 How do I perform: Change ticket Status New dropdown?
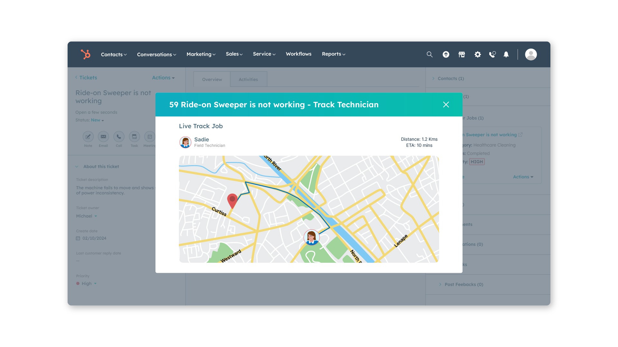click(x=97, y=120)
